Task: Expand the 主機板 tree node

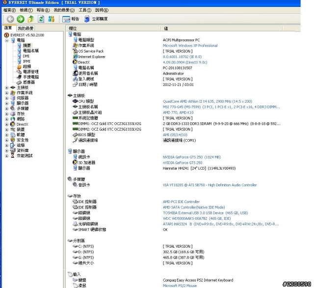Action: click(6, 87)
